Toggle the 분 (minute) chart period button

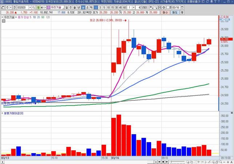pyautogui.click(x=83, y=7)
